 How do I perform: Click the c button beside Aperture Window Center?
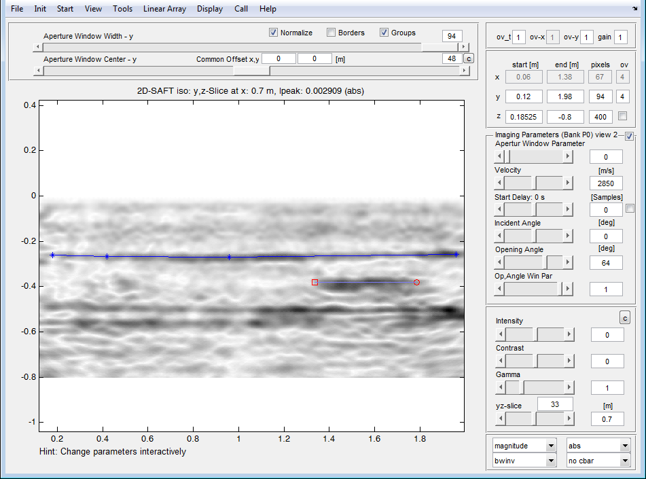click(x=469, y=58)
